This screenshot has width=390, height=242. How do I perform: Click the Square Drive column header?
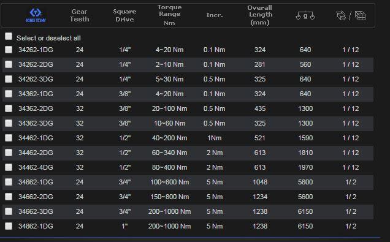[124, 15]
